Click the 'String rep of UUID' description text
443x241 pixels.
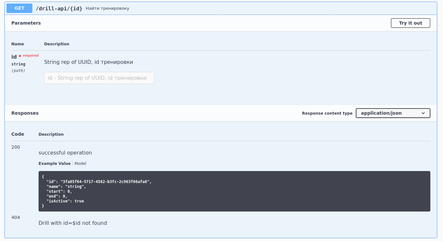coord(88,62)
